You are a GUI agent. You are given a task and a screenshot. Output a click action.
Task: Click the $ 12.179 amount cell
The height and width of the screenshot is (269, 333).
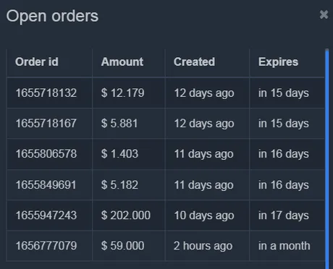(x=122, y=93)
